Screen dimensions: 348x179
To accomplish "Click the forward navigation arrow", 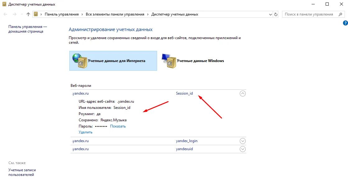I will tap(14, 14).
